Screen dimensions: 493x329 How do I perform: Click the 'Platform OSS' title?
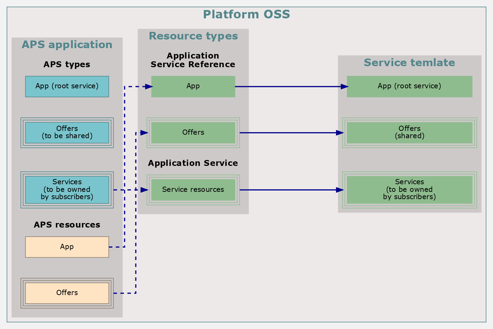[x=246, y=15]
